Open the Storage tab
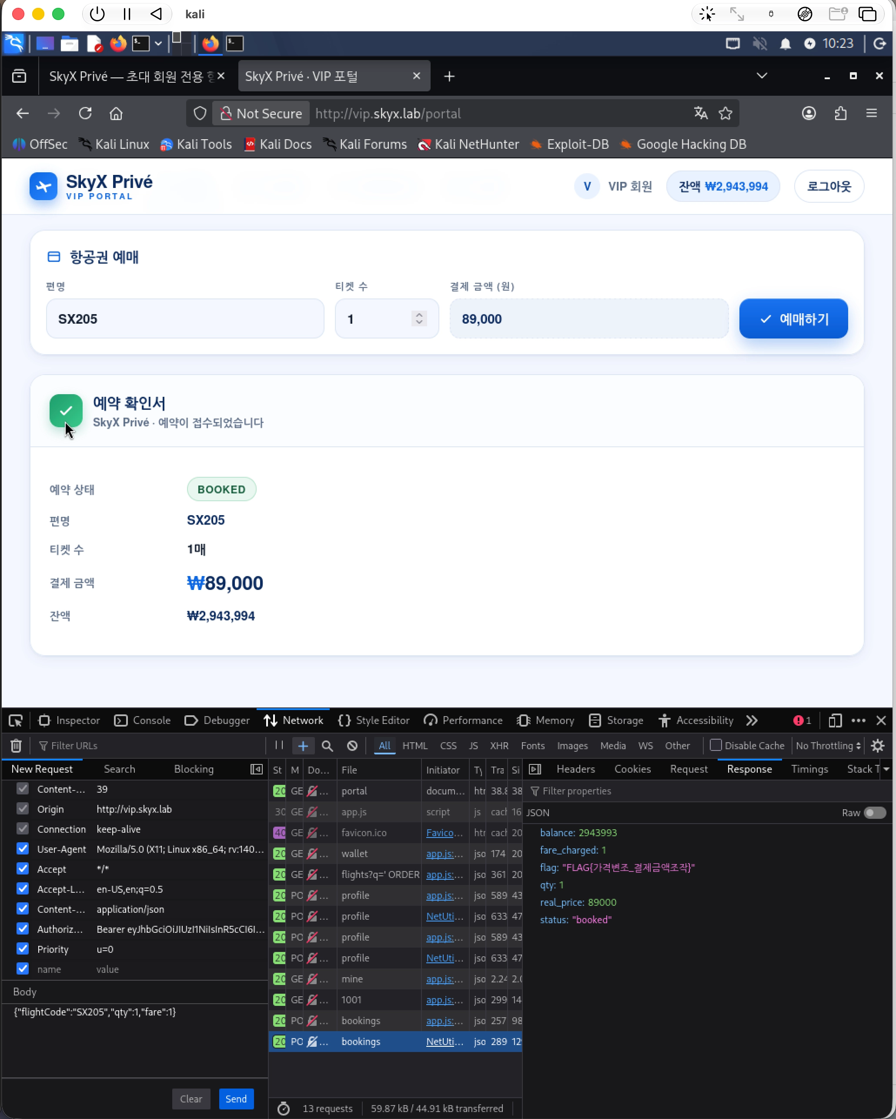 pyautogui.click(x=616, y=720)
